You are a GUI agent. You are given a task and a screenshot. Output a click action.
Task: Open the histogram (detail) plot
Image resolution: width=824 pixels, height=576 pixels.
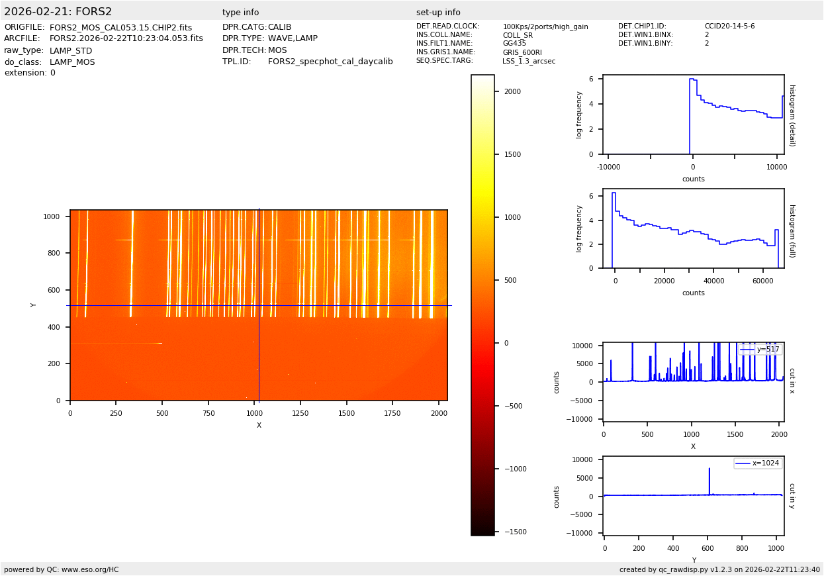click(x=693, y=115)
